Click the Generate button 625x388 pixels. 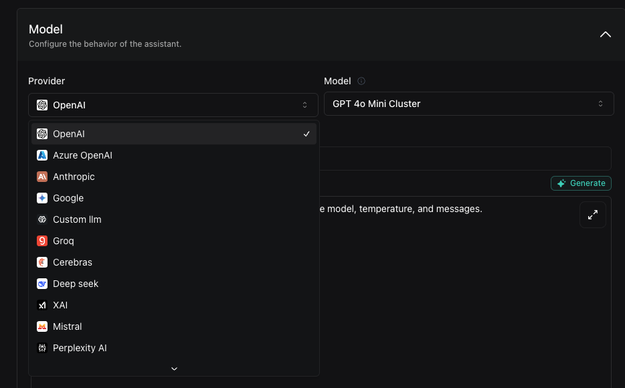(x=581, y=183)
